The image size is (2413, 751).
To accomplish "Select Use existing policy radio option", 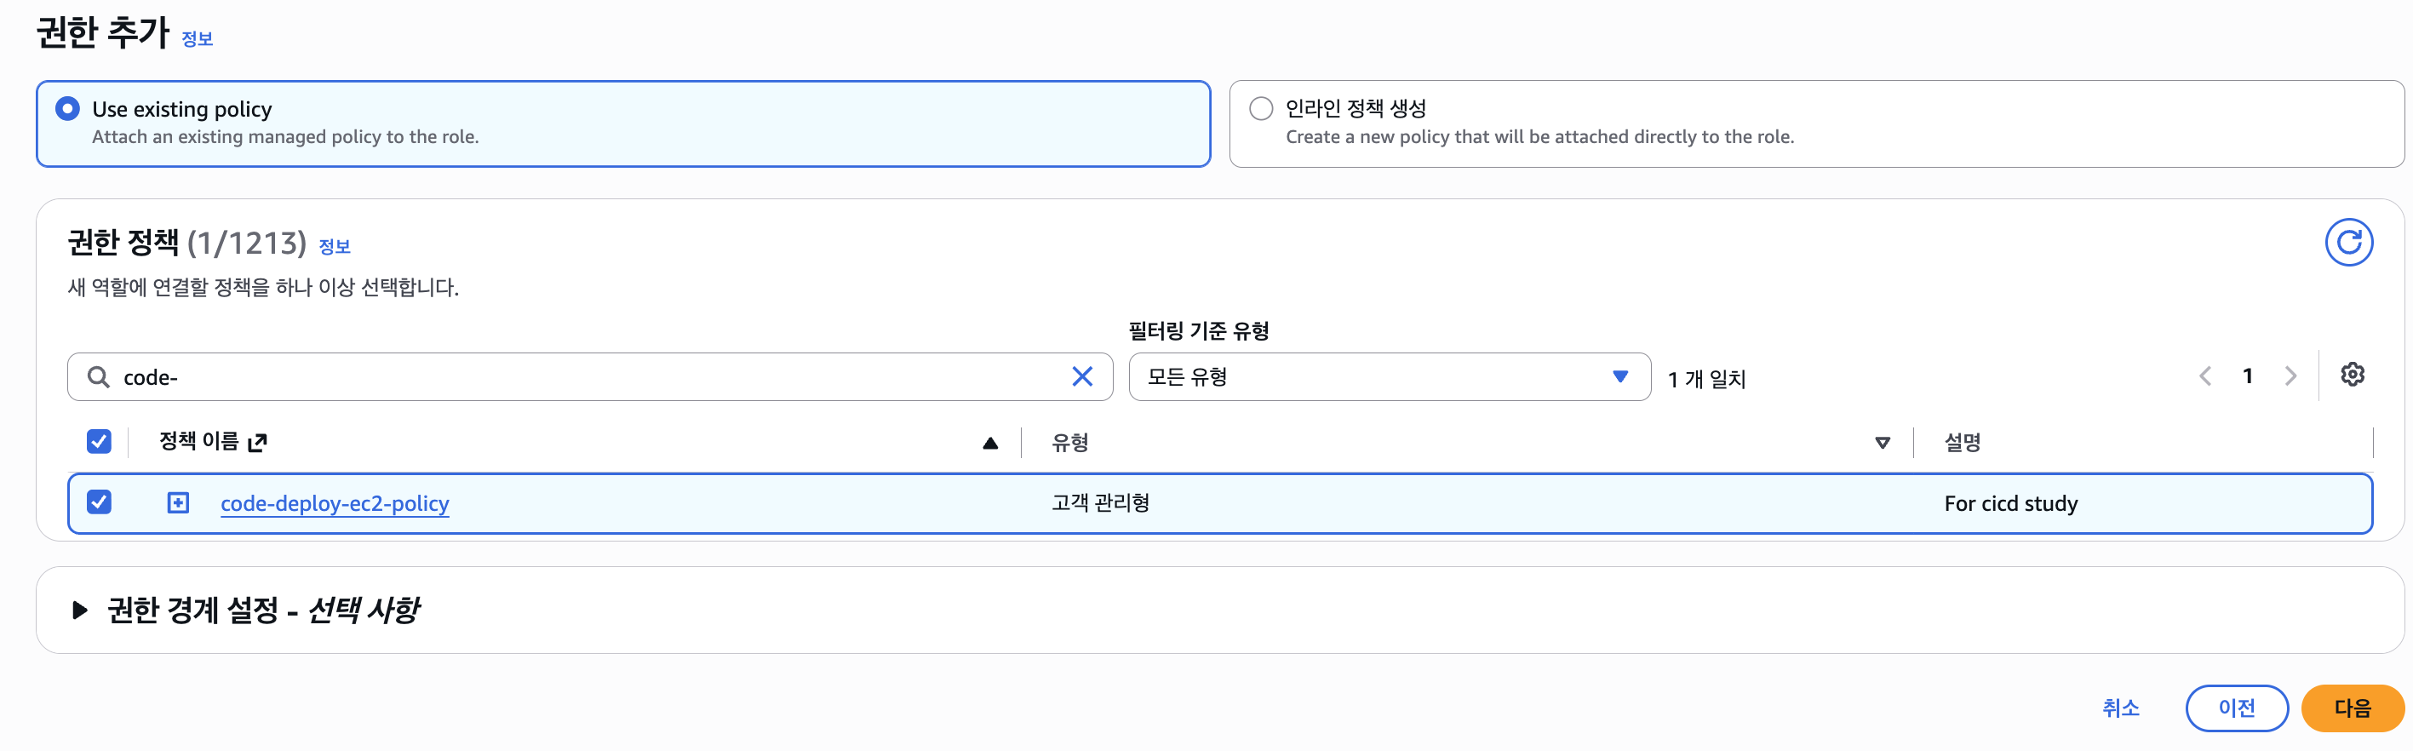I will (67, 109).
